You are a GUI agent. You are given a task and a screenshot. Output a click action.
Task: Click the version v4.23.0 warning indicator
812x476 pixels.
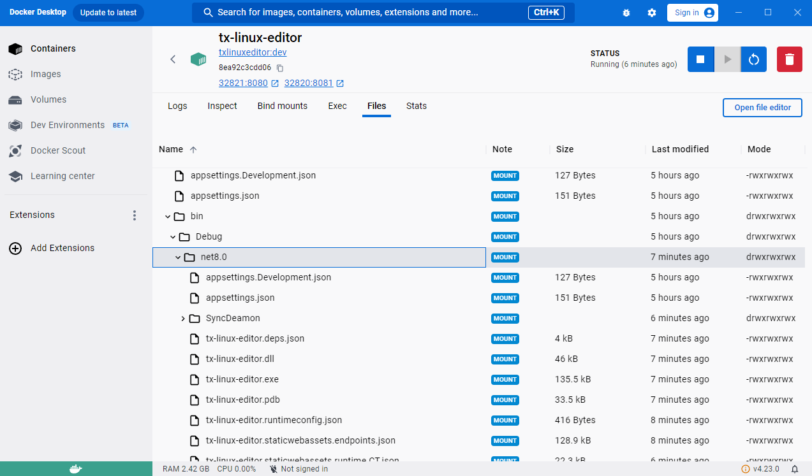760,469
